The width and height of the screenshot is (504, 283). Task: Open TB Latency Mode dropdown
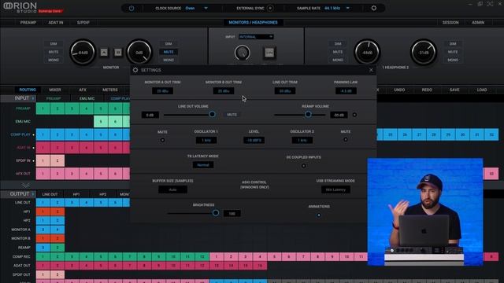(203, 165)
